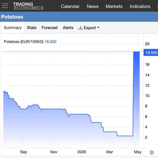Click the 2026 label on the time axis
Viewport: 158px width, 158px height.
click(x=82, y=152)
